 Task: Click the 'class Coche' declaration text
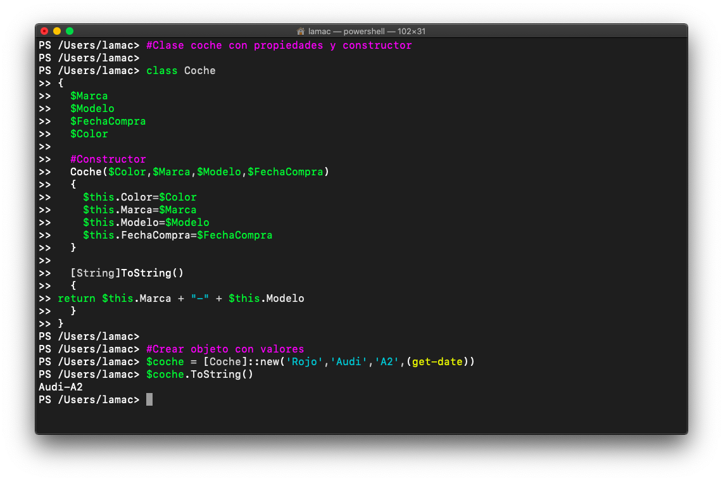click(180, 71)
